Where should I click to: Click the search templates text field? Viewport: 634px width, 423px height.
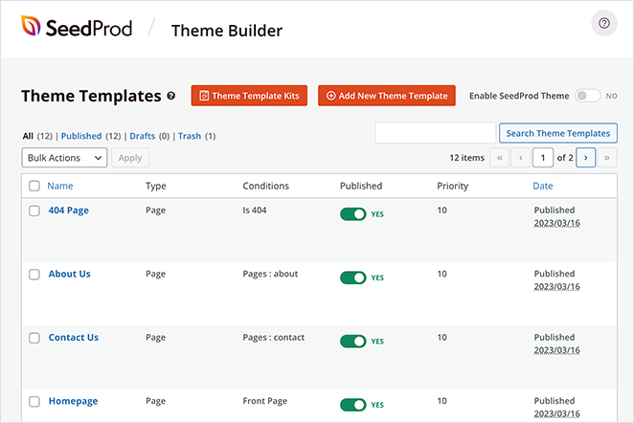(x=435, y=133)
